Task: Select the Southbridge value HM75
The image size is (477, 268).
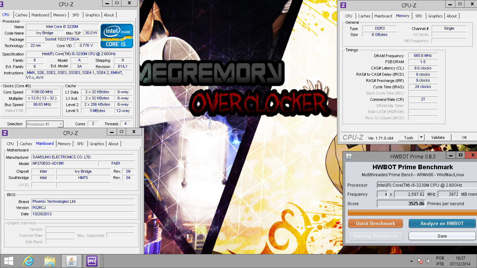Action: tap(83, 178)
